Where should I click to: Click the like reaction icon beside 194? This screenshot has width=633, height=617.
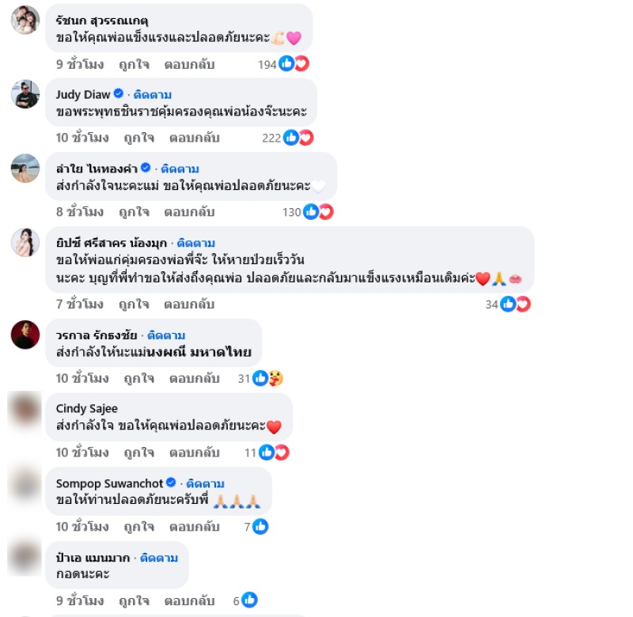tap(286, 64)
